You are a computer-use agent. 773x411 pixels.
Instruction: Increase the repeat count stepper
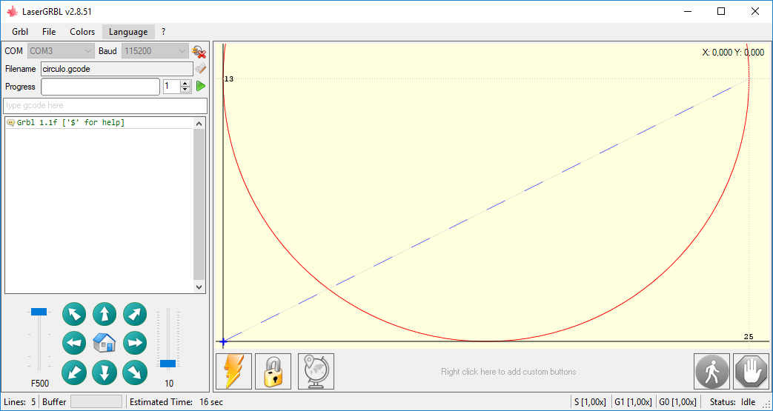(x=185, y=83)
